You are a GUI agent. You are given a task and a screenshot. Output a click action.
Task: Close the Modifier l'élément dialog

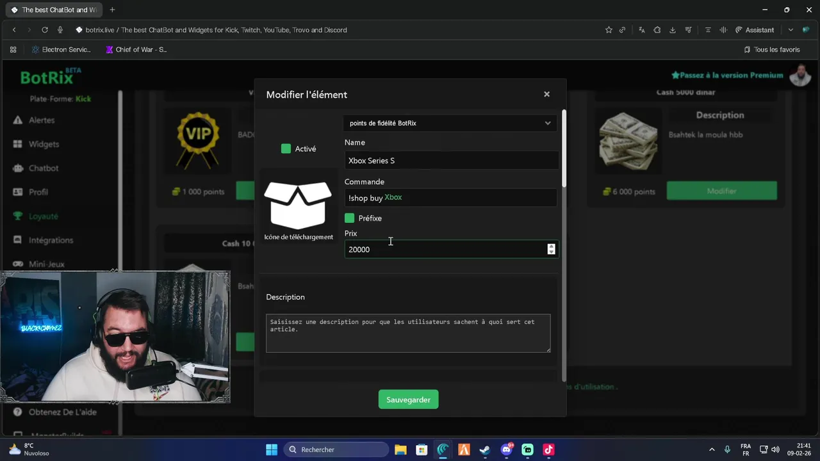[546, 94]
